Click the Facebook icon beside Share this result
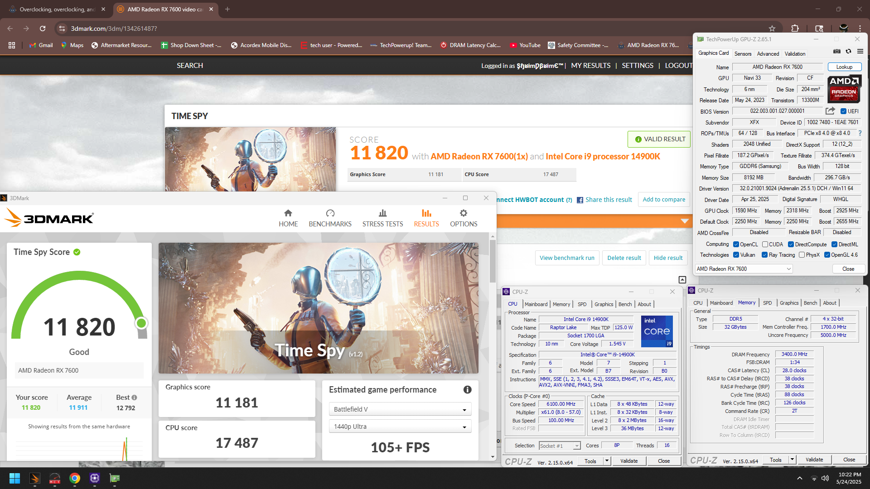 (x=580, y=200)
